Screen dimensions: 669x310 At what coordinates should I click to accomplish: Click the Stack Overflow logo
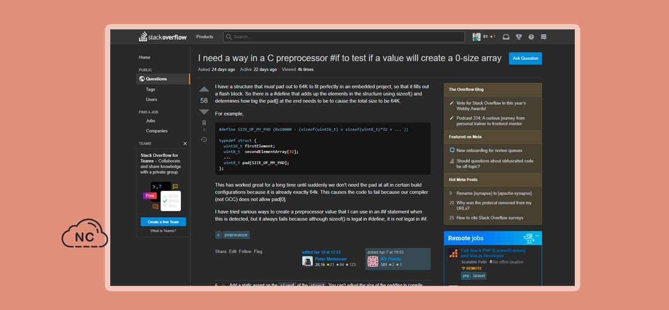point(163,37)
